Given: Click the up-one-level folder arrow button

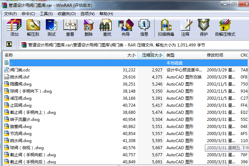Looking at the screenshot, I should coord(9,44).
